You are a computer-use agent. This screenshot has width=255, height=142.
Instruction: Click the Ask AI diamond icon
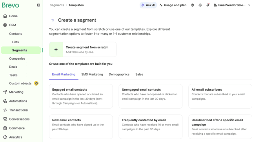[x=143, y=5]
